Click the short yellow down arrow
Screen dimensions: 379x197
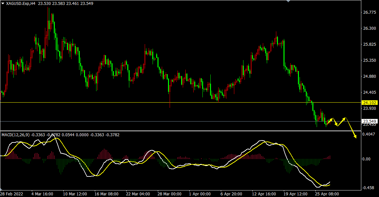(x=335, y=123)
